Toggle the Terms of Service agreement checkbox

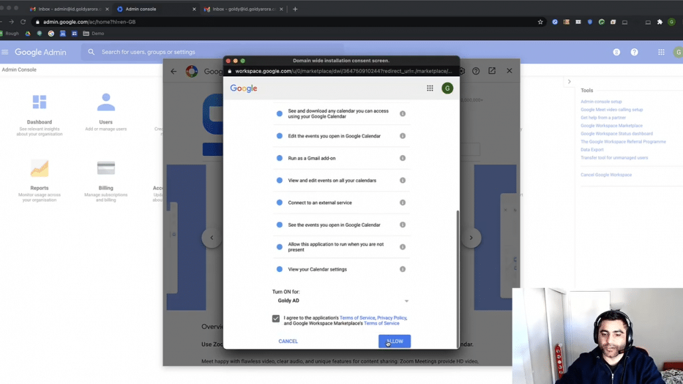(276, 318)
